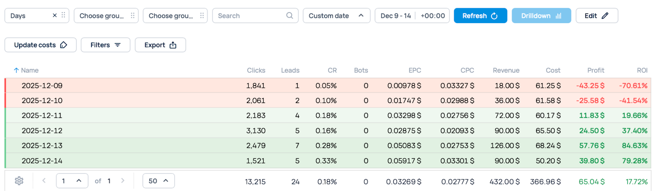The width and height of the screenshot is (654, 191).
Task: Click drag handle on second grouping selector
Action: pos(132,15)
